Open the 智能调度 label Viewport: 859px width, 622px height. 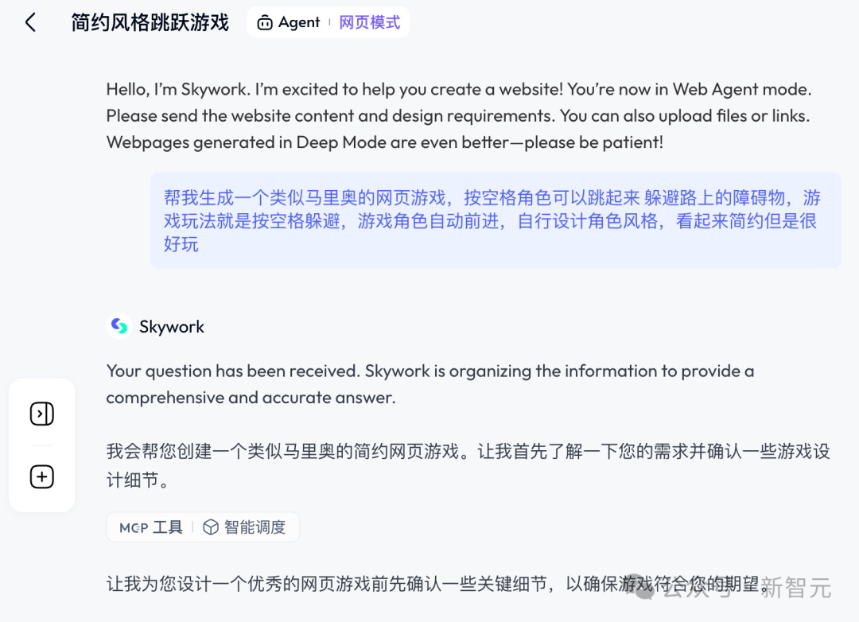pyautogui.click(x=255, y=527)
